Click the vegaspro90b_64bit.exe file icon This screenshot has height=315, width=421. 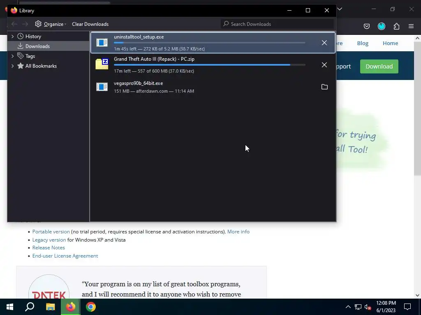pyautogui.click(x=102, y=87)
